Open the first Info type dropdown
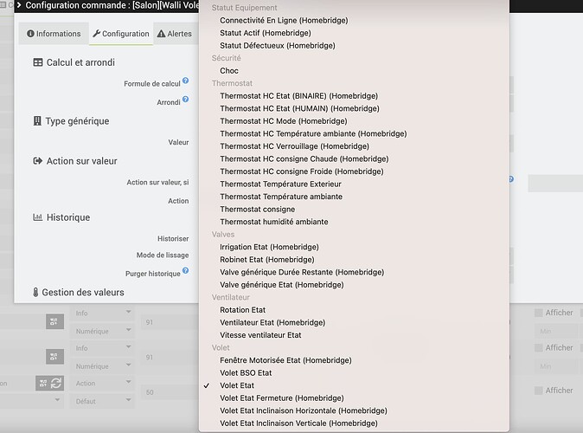 tap(102, 313)
